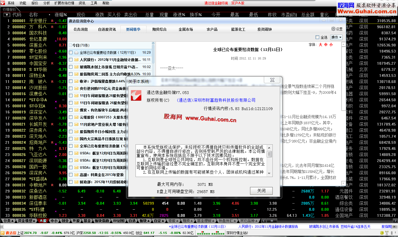This screenshot has width=398, height=237.
Task: Click the R marker beside 平安银行
Action: (x=52, y=21)
